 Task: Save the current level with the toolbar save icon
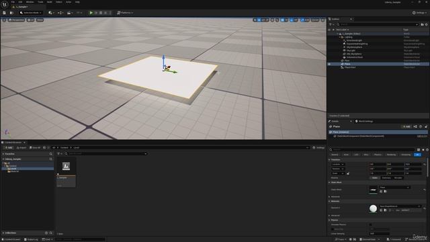click(x=4, y=13)
